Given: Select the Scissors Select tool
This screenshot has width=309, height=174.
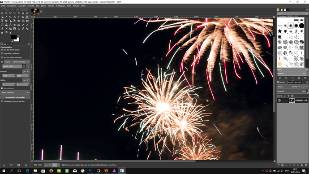Looking at the screenshot, I should pyautogui.click(x=23, y=13).
